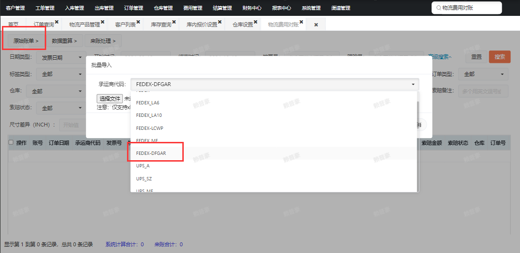Click the magnifier icon in top search box
Viewport: 520px width, 253px height.
[439, 8]
